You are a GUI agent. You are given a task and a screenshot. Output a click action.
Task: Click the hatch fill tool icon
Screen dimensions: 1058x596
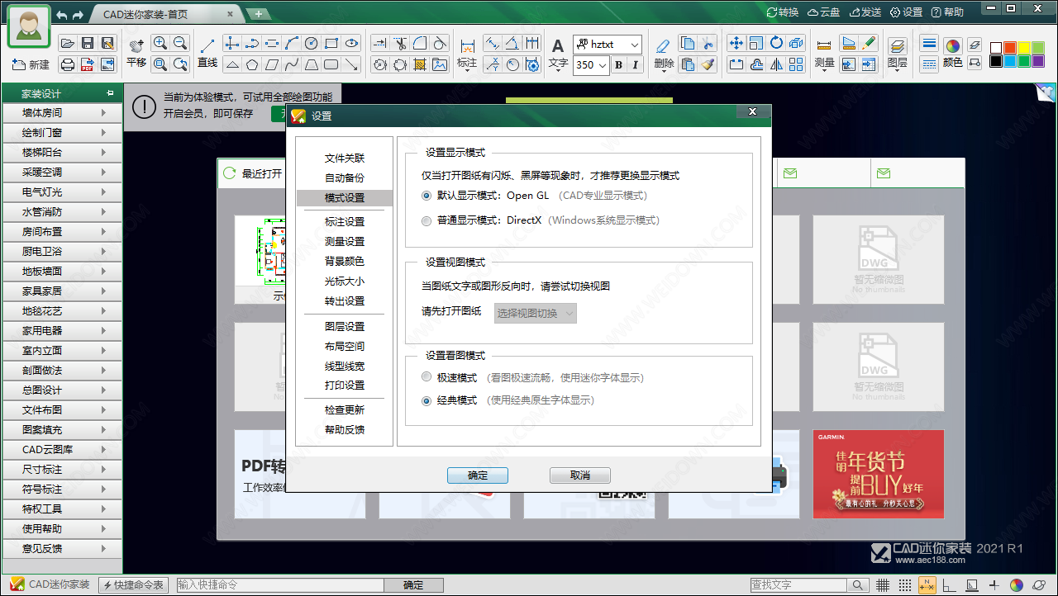[420, 64]
